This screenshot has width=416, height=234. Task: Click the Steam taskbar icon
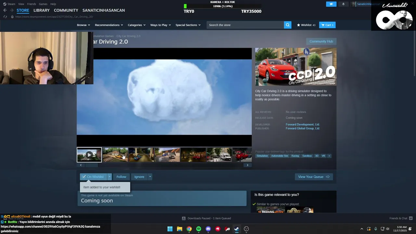pos(237,229)
